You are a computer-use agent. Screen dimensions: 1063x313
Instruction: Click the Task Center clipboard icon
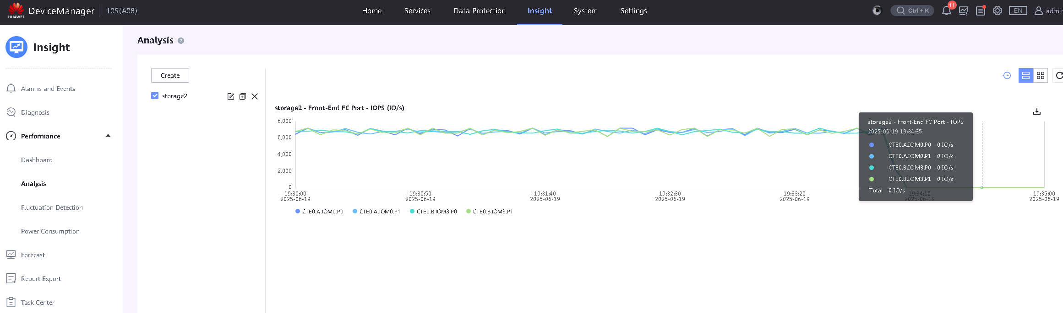[x=11, y=302]
